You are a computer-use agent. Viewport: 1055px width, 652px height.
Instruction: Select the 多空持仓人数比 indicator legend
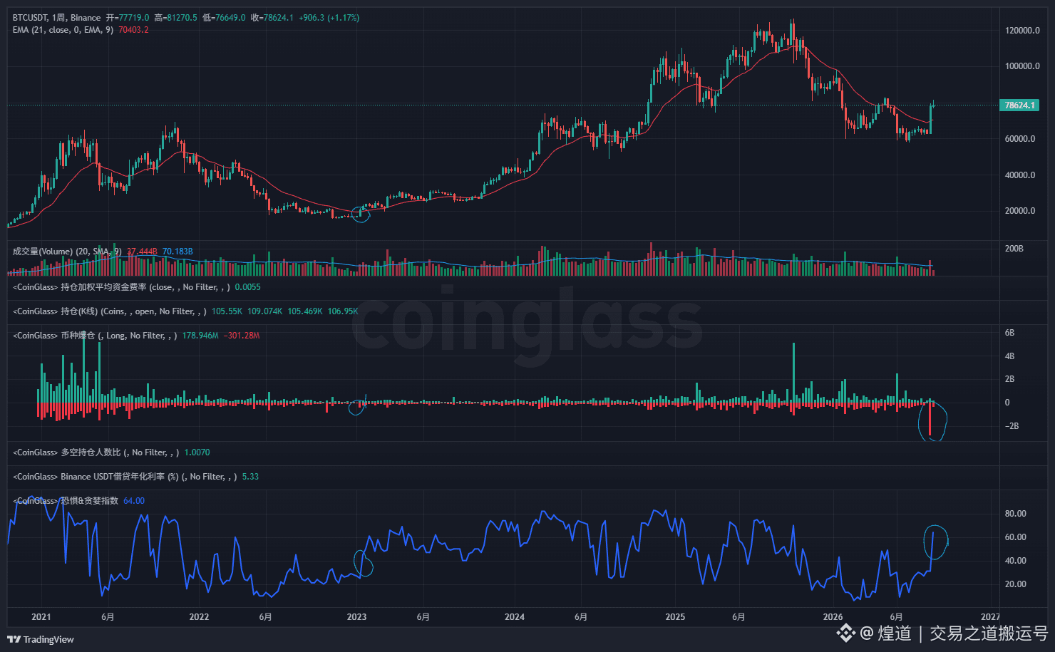point(96,452)
